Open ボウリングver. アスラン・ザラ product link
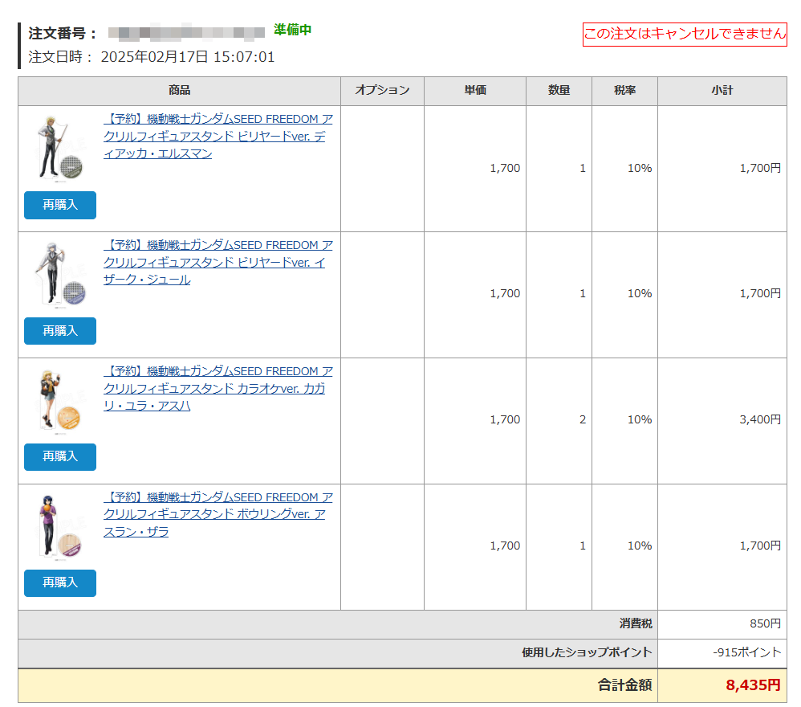801x707 pixels. (x=218, y=514)
